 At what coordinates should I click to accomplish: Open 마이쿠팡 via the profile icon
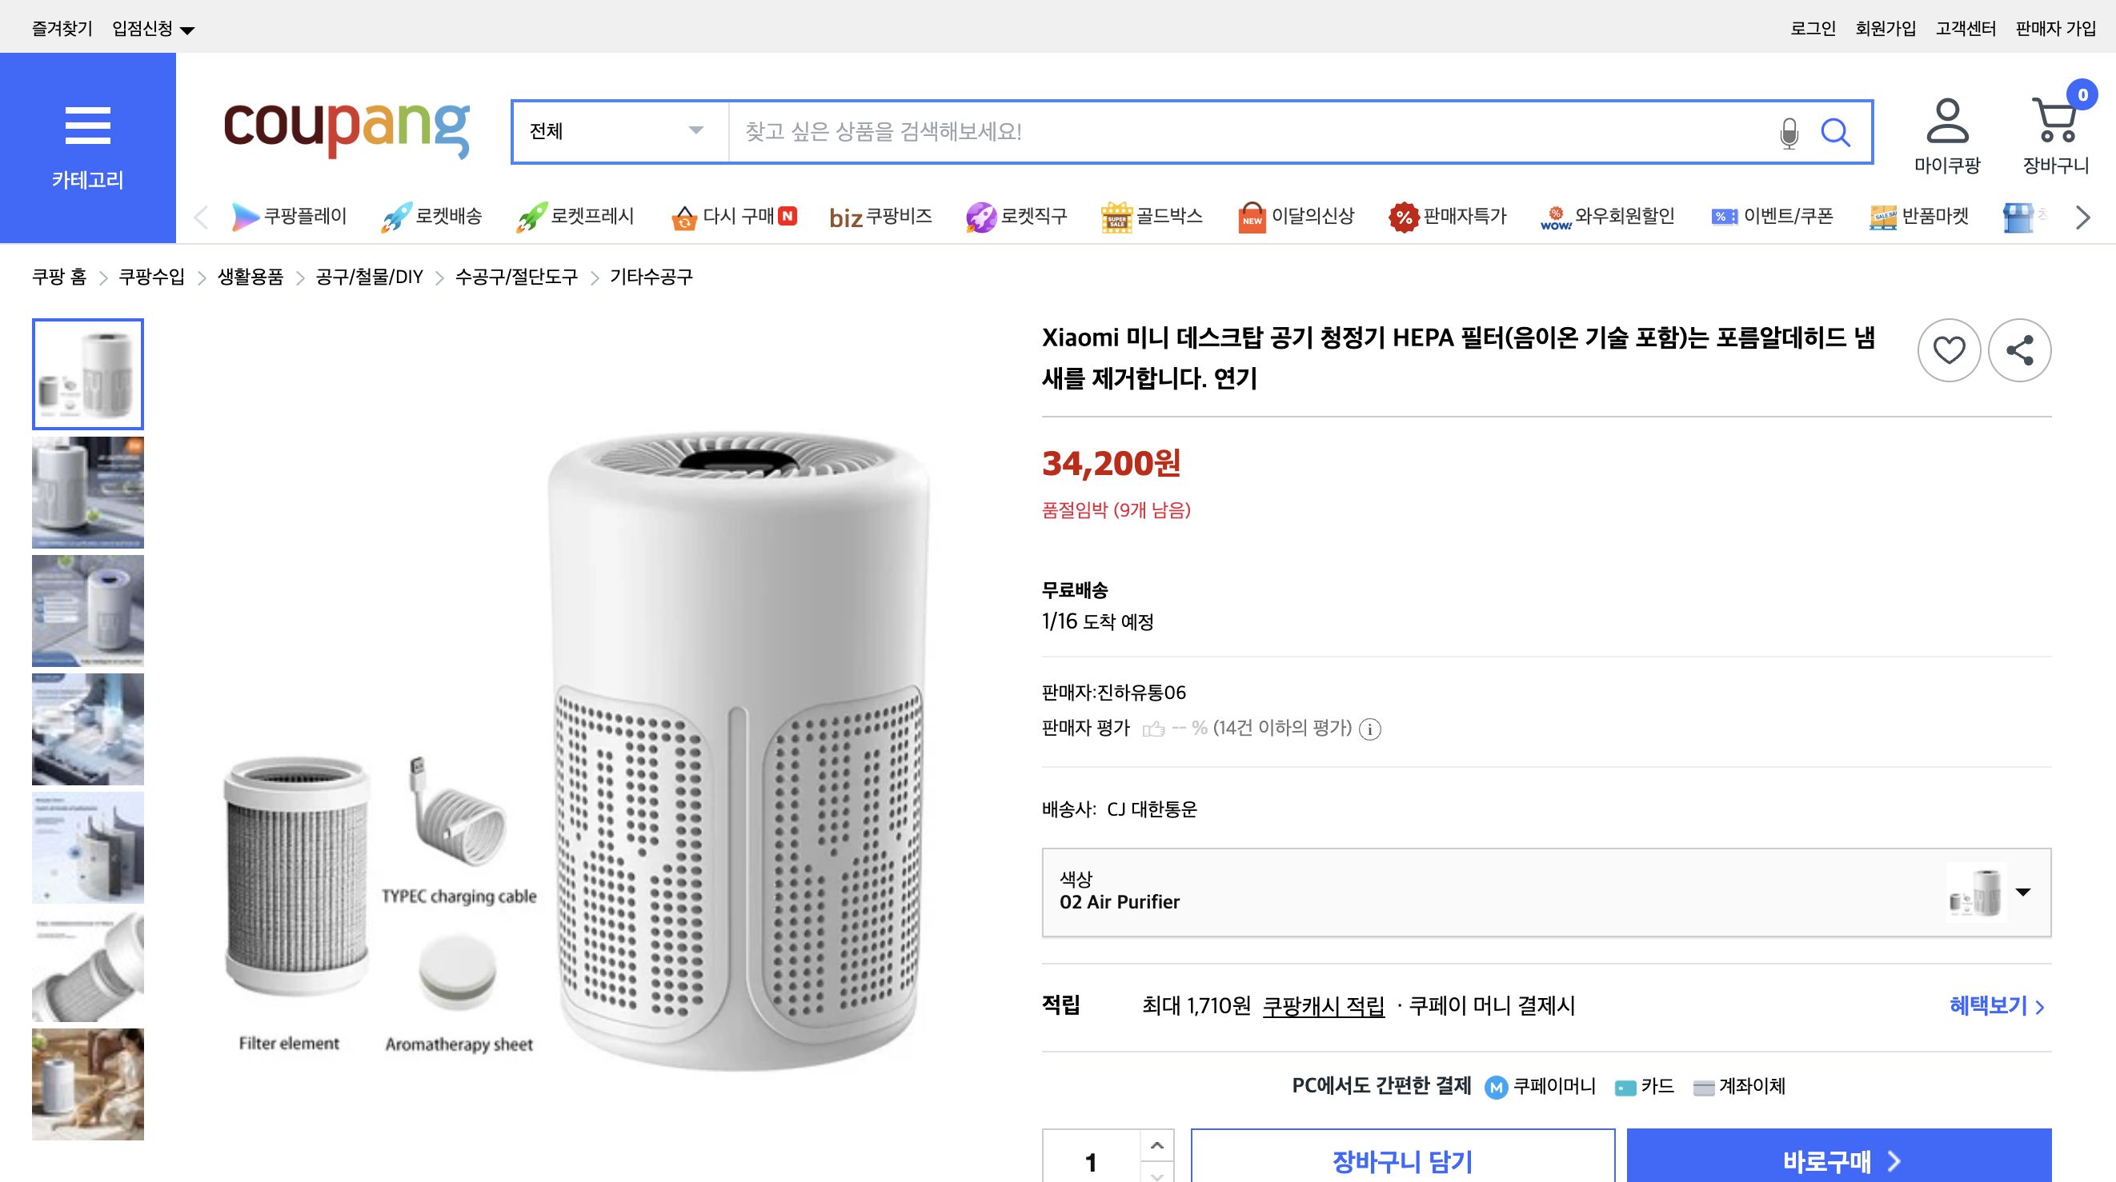pyautogui.click(x=1950, y=127)
